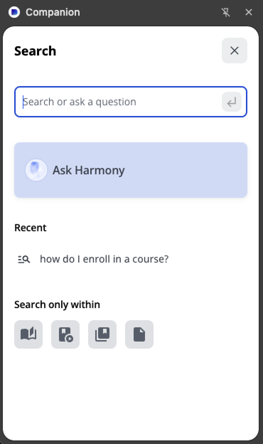Image resolution: width=263 pixels, height=444 pixels.
Task: Click the Recent section label
Action: [31, 228]
